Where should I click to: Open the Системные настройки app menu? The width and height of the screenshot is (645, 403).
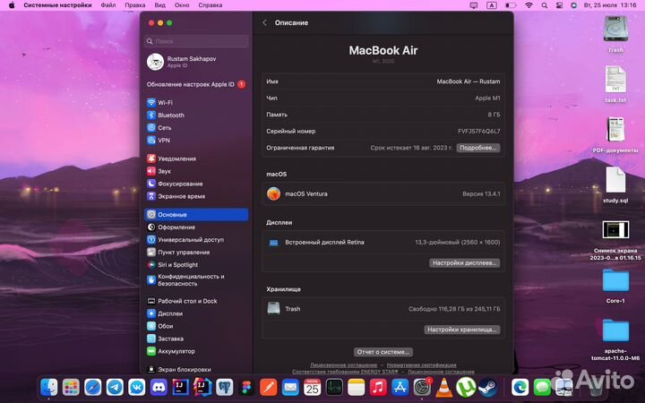57,5
